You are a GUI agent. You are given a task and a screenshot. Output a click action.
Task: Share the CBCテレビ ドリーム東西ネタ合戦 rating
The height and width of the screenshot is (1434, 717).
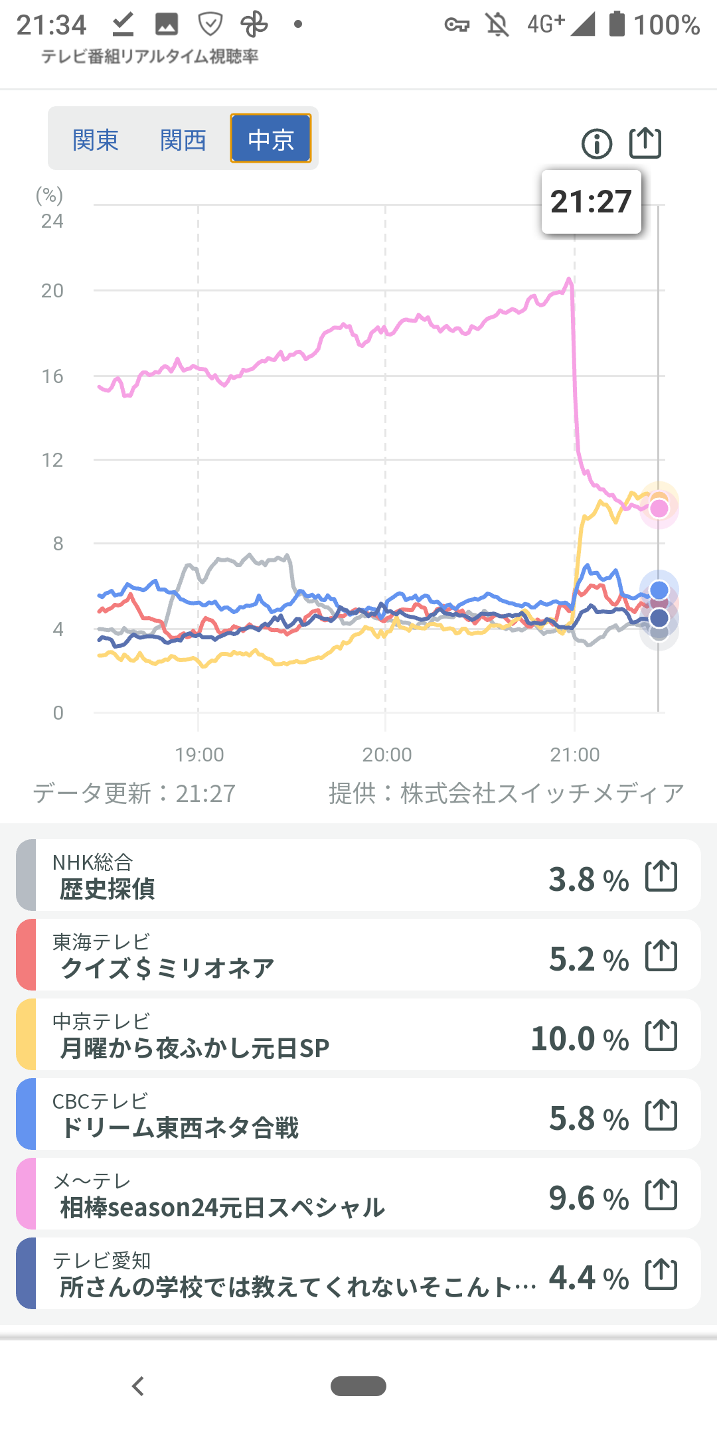point(661,1115)
